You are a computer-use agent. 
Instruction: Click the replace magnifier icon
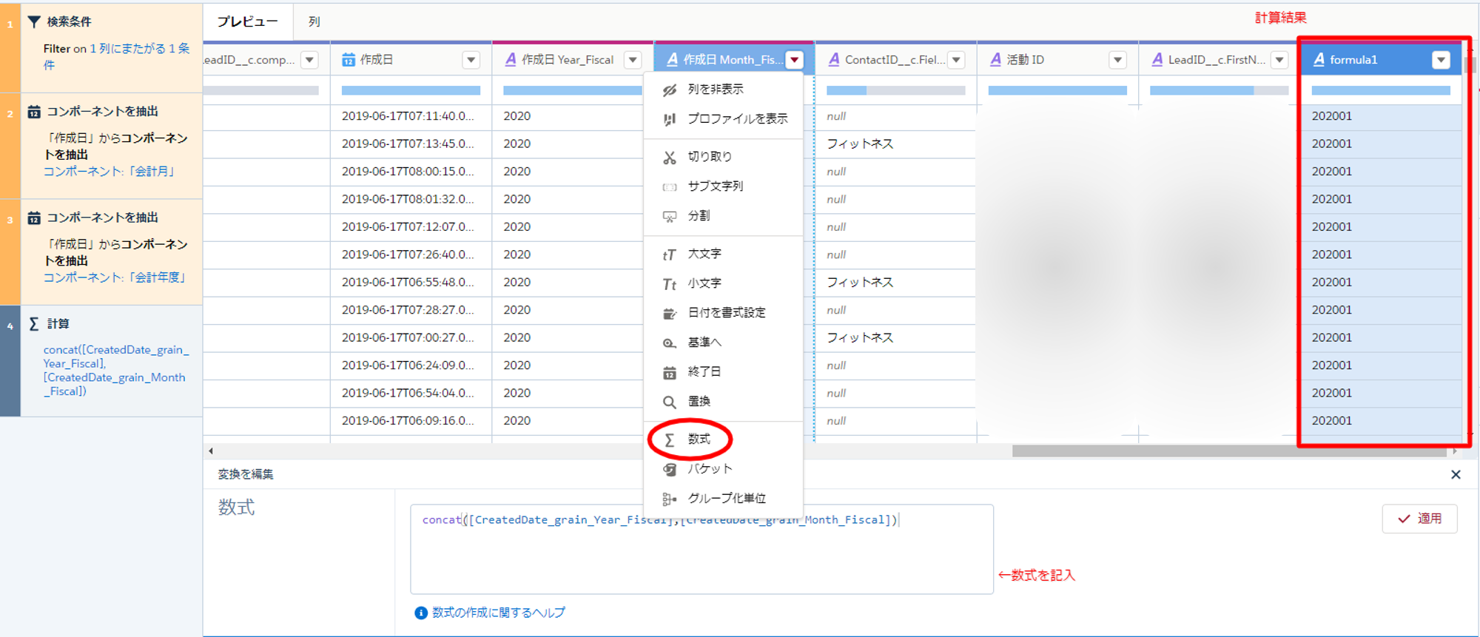[x=669, y=402]
